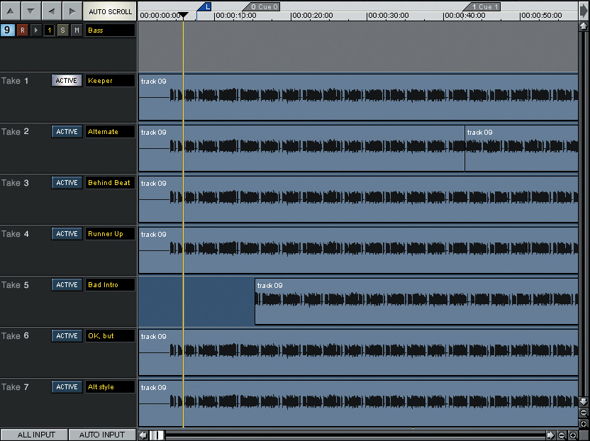
Task: Click the Cue 1 timeline marker
Action: 484,7
